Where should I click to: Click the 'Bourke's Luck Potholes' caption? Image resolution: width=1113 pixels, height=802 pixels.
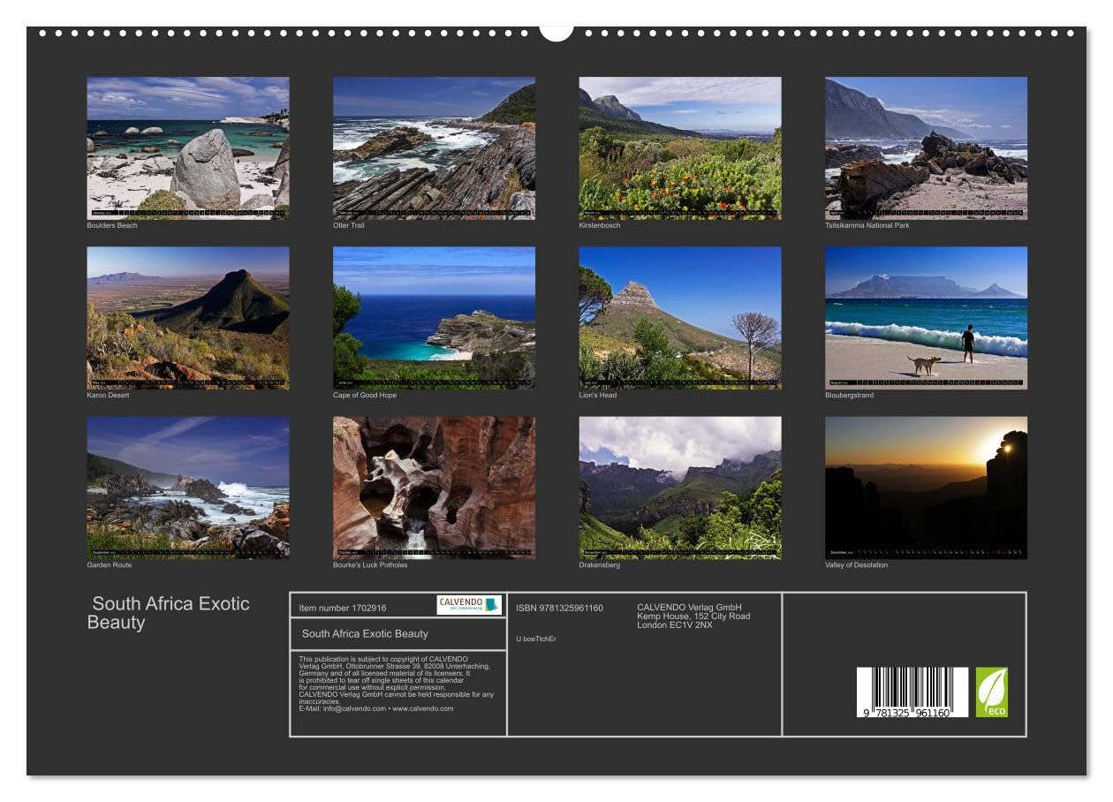(370, 565)
